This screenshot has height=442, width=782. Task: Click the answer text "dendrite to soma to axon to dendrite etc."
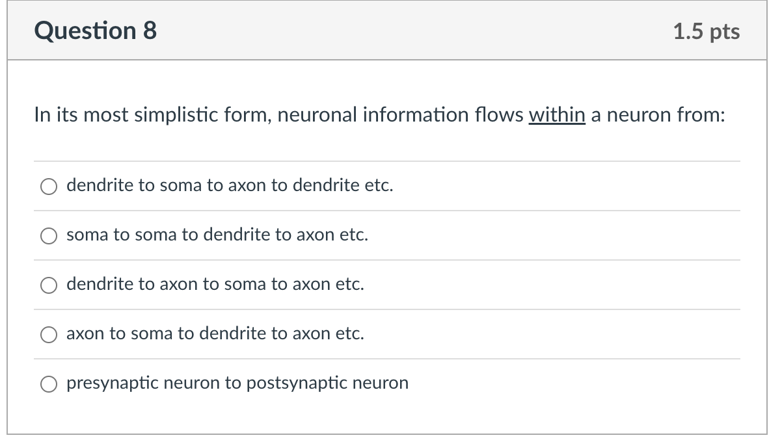tap(230, 186)
